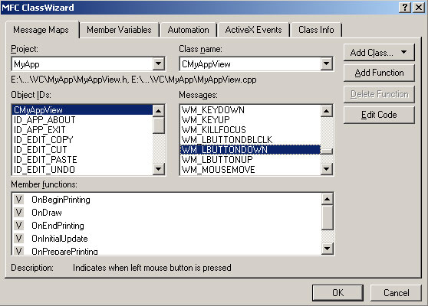Click the Messages list scroll-up arrow
This screenshot has height=306, width=428.
point(327,111)
